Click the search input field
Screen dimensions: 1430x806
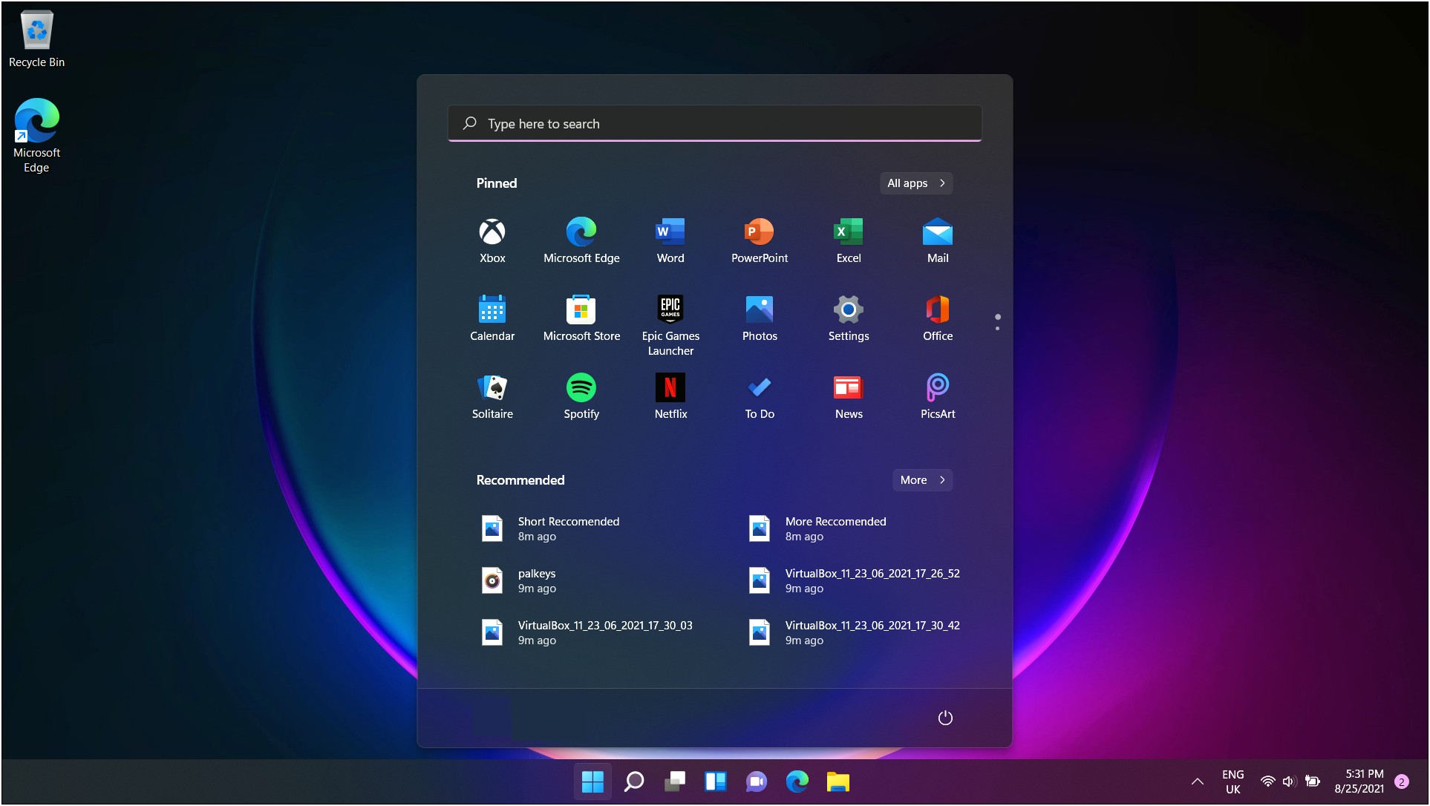pyautogui.click(x=714, y=122)
